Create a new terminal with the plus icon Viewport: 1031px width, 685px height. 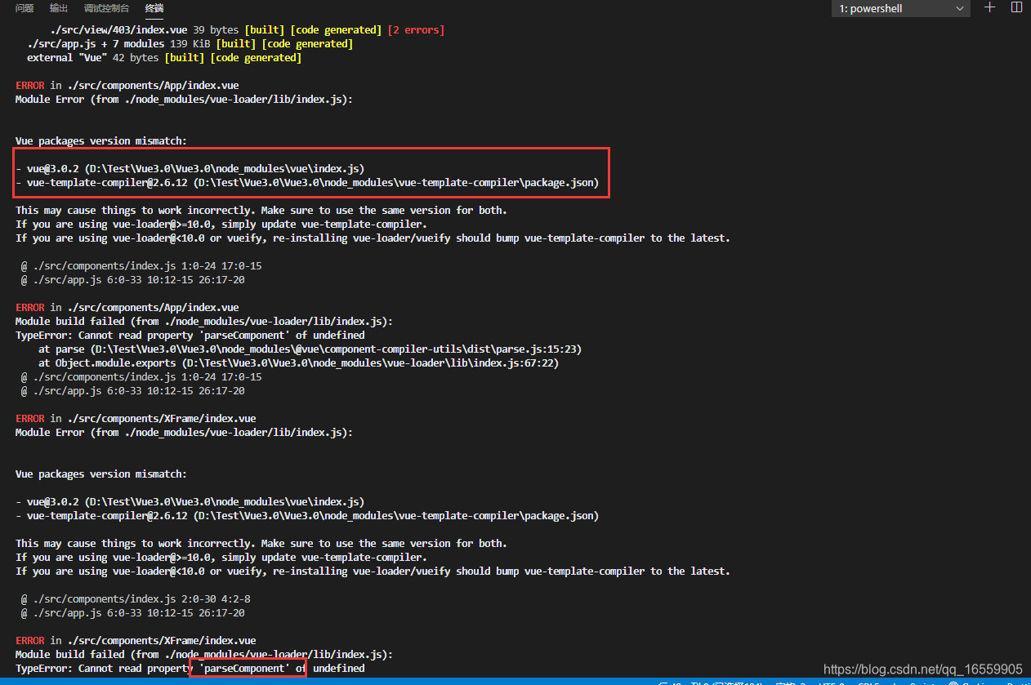pos(989,9)
